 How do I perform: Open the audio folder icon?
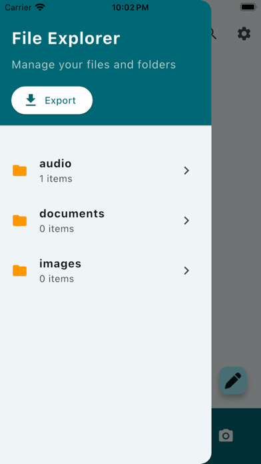point(19,171)
